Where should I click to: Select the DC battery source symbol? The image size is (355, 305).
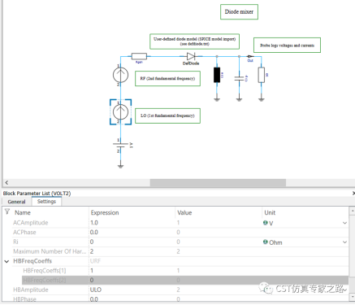click(x=120, y=146)
